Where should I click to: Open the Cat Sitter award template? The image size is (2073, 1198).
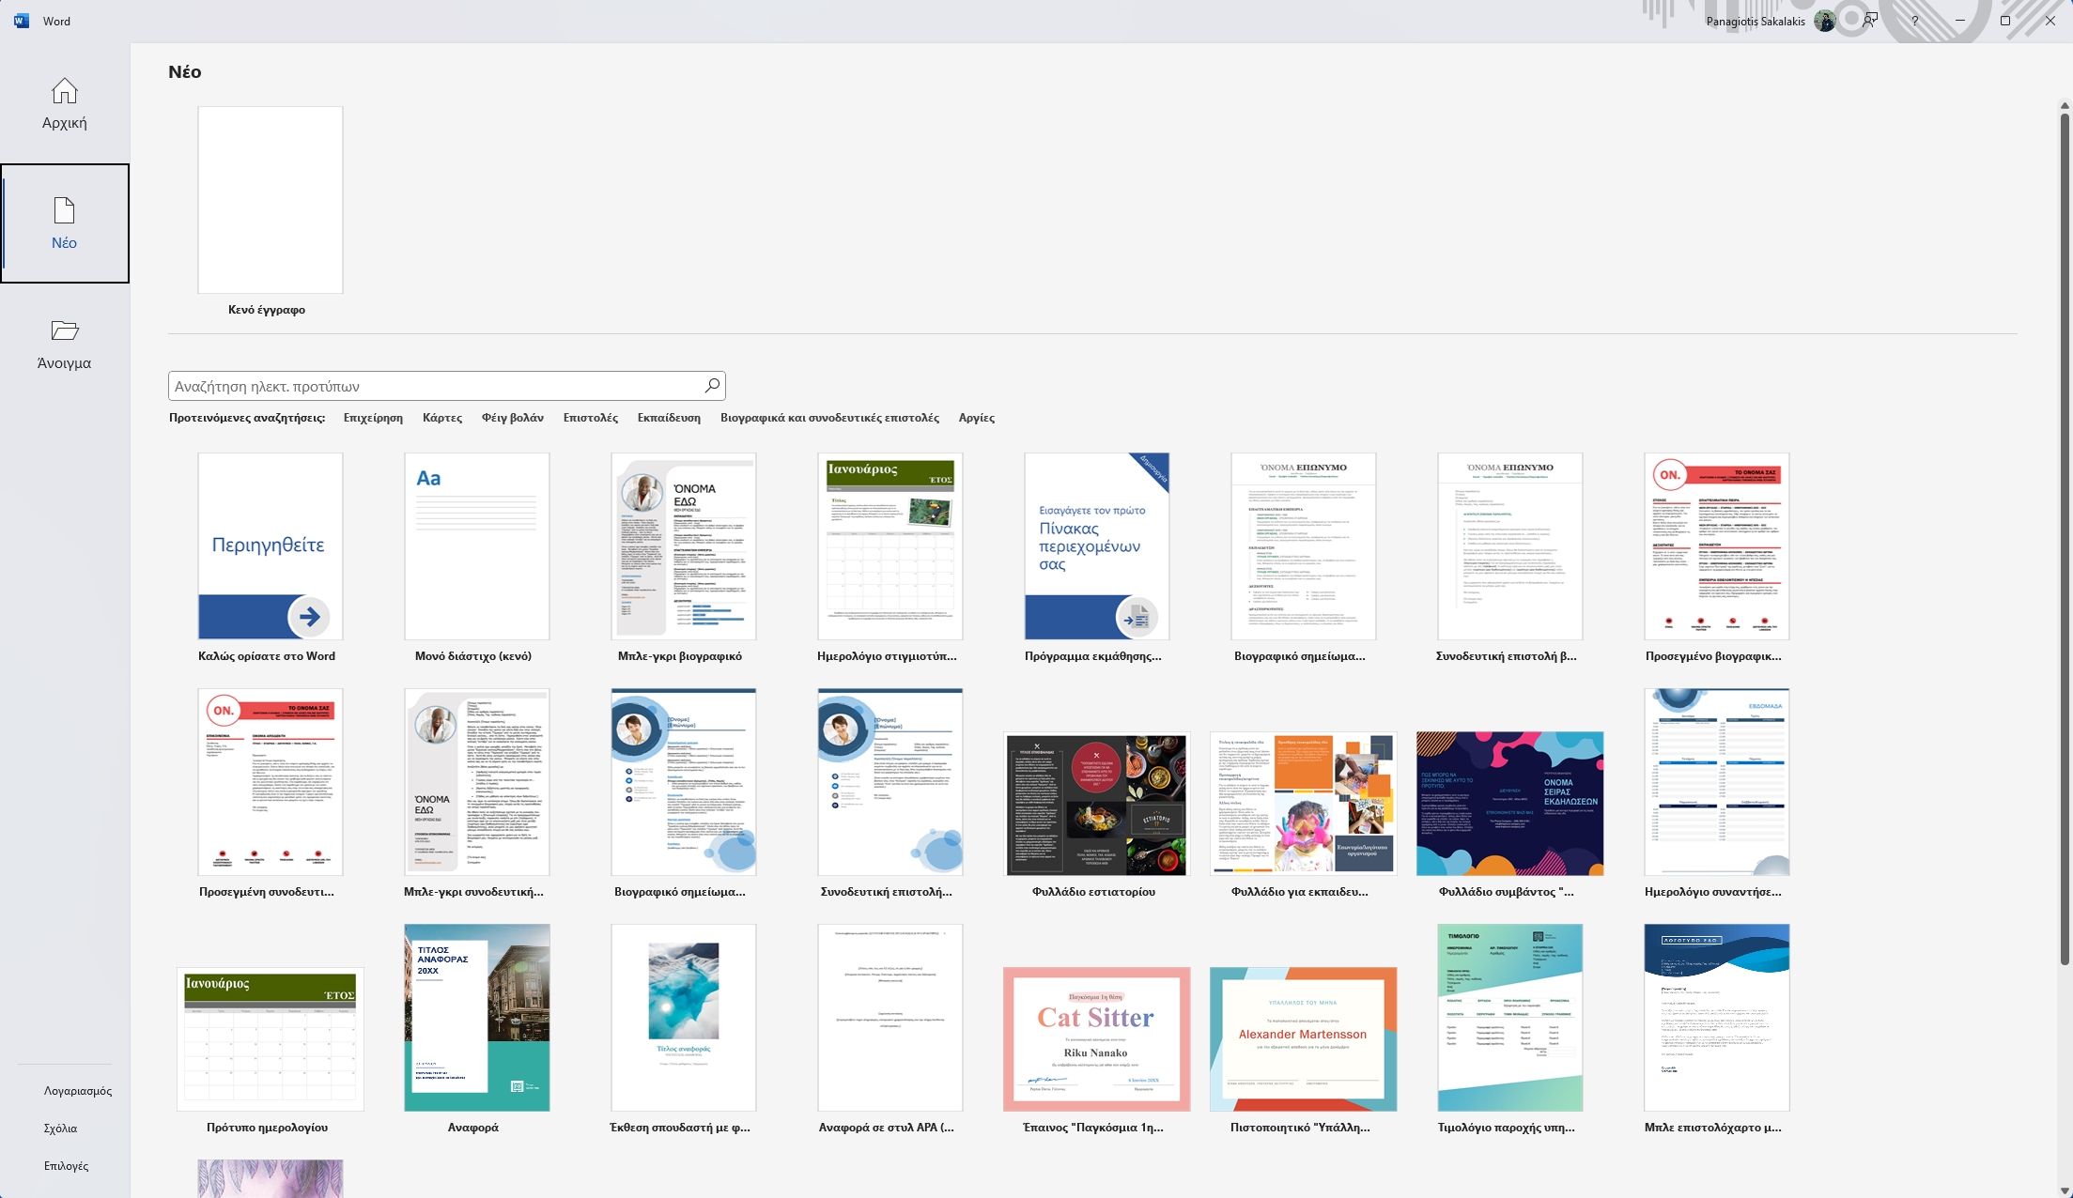pyautogui.click(x=1096, y=1038)
